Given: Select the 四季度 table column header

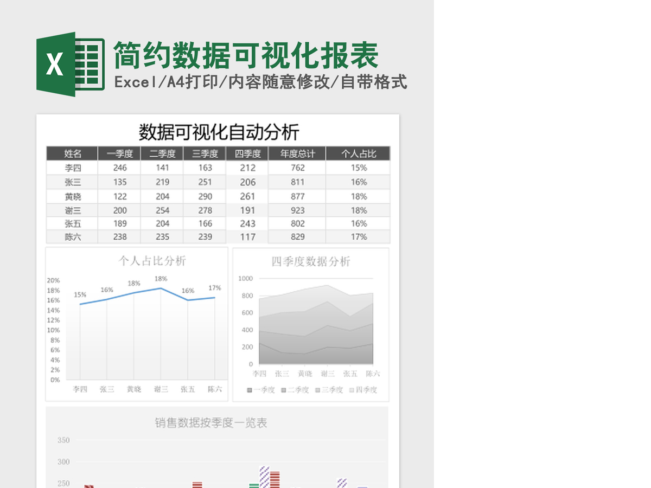Looking at the screenshot, I should click(247, 153).
